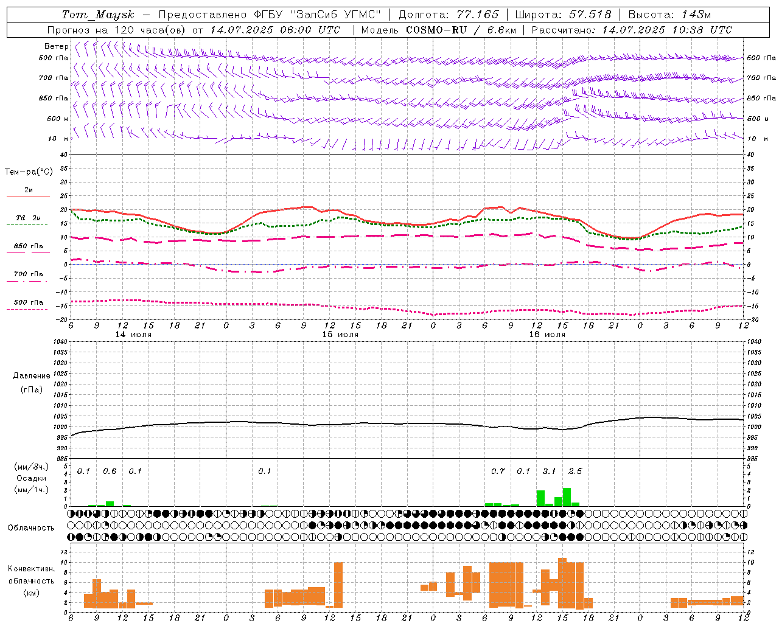
Task: Click the longitude value Долгота: 77.165
Action: tap(448, 15)
